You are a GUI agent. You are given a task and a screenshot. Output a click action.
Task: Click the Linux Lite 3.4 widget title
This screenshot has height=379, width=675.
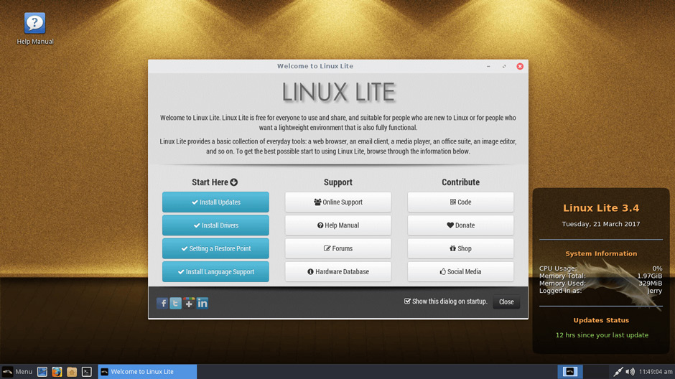[x=601, y=208]
